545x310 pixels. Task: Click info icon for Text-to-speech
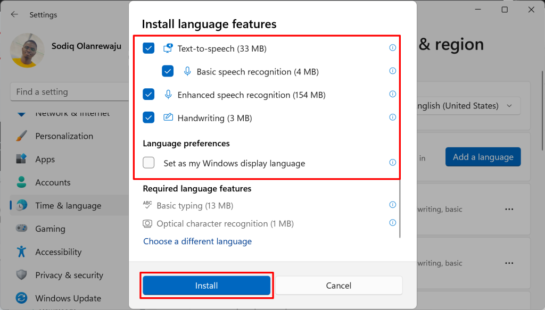point(392,47)
